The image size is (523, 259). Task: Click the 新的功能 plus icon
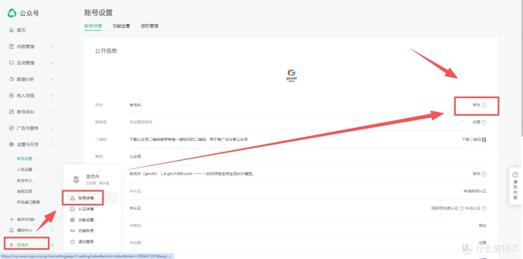(11, 219)
